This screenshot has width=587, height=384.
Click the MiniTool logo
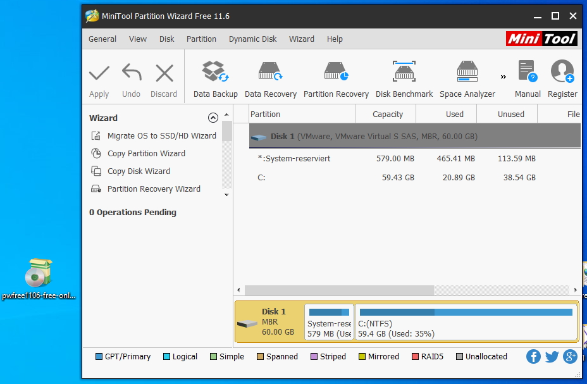coord(541,39)
